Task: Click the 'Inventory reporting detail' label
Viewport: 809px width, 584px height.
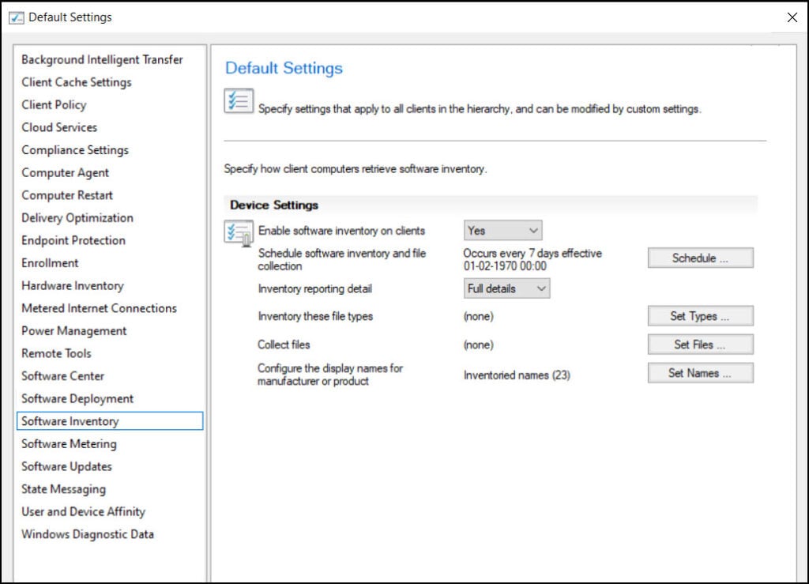Action: pos(314,288)
